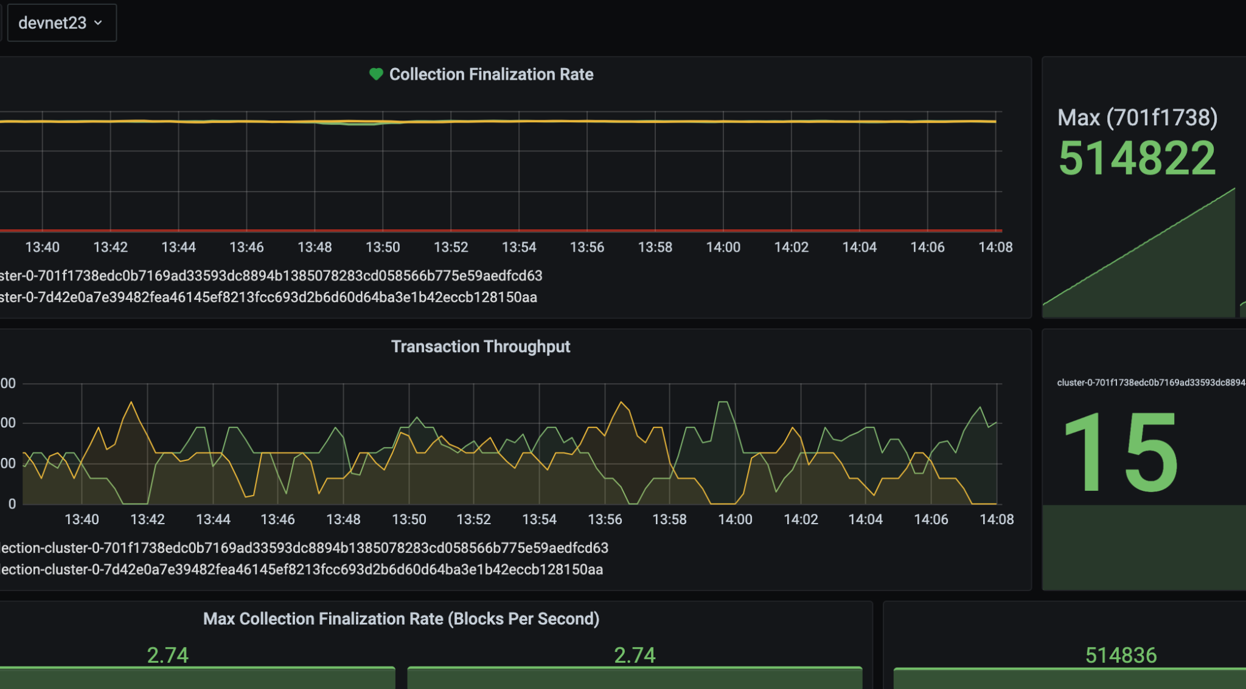
Task: Open the Collection Finalization Rate panel menu
Action: 490,74
